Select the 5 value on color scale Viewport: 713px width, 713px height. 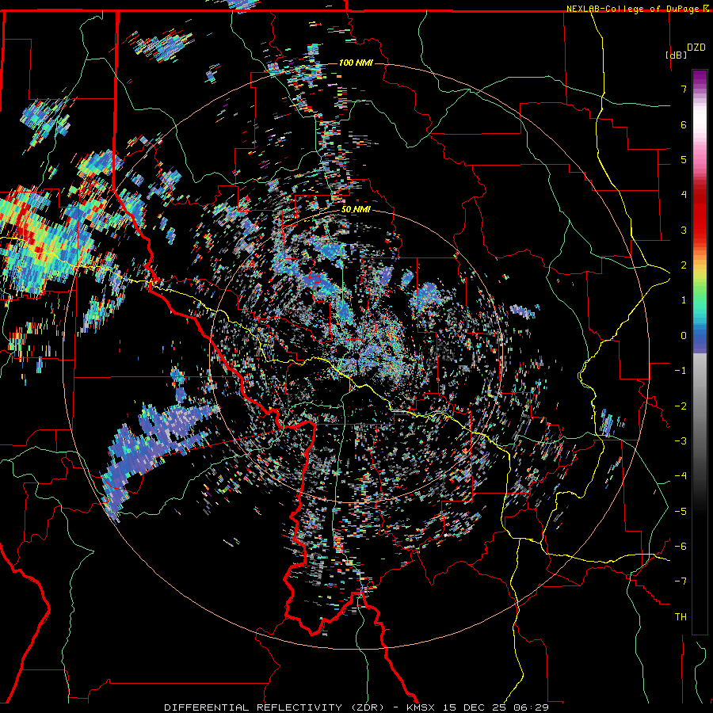684,159
